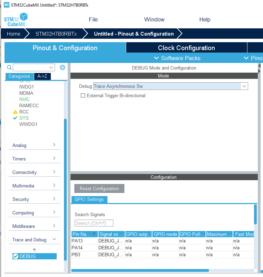Click the Signal on column header
Image resolution: width=263 pixels, height=277 pixels.
pos(112,234)
